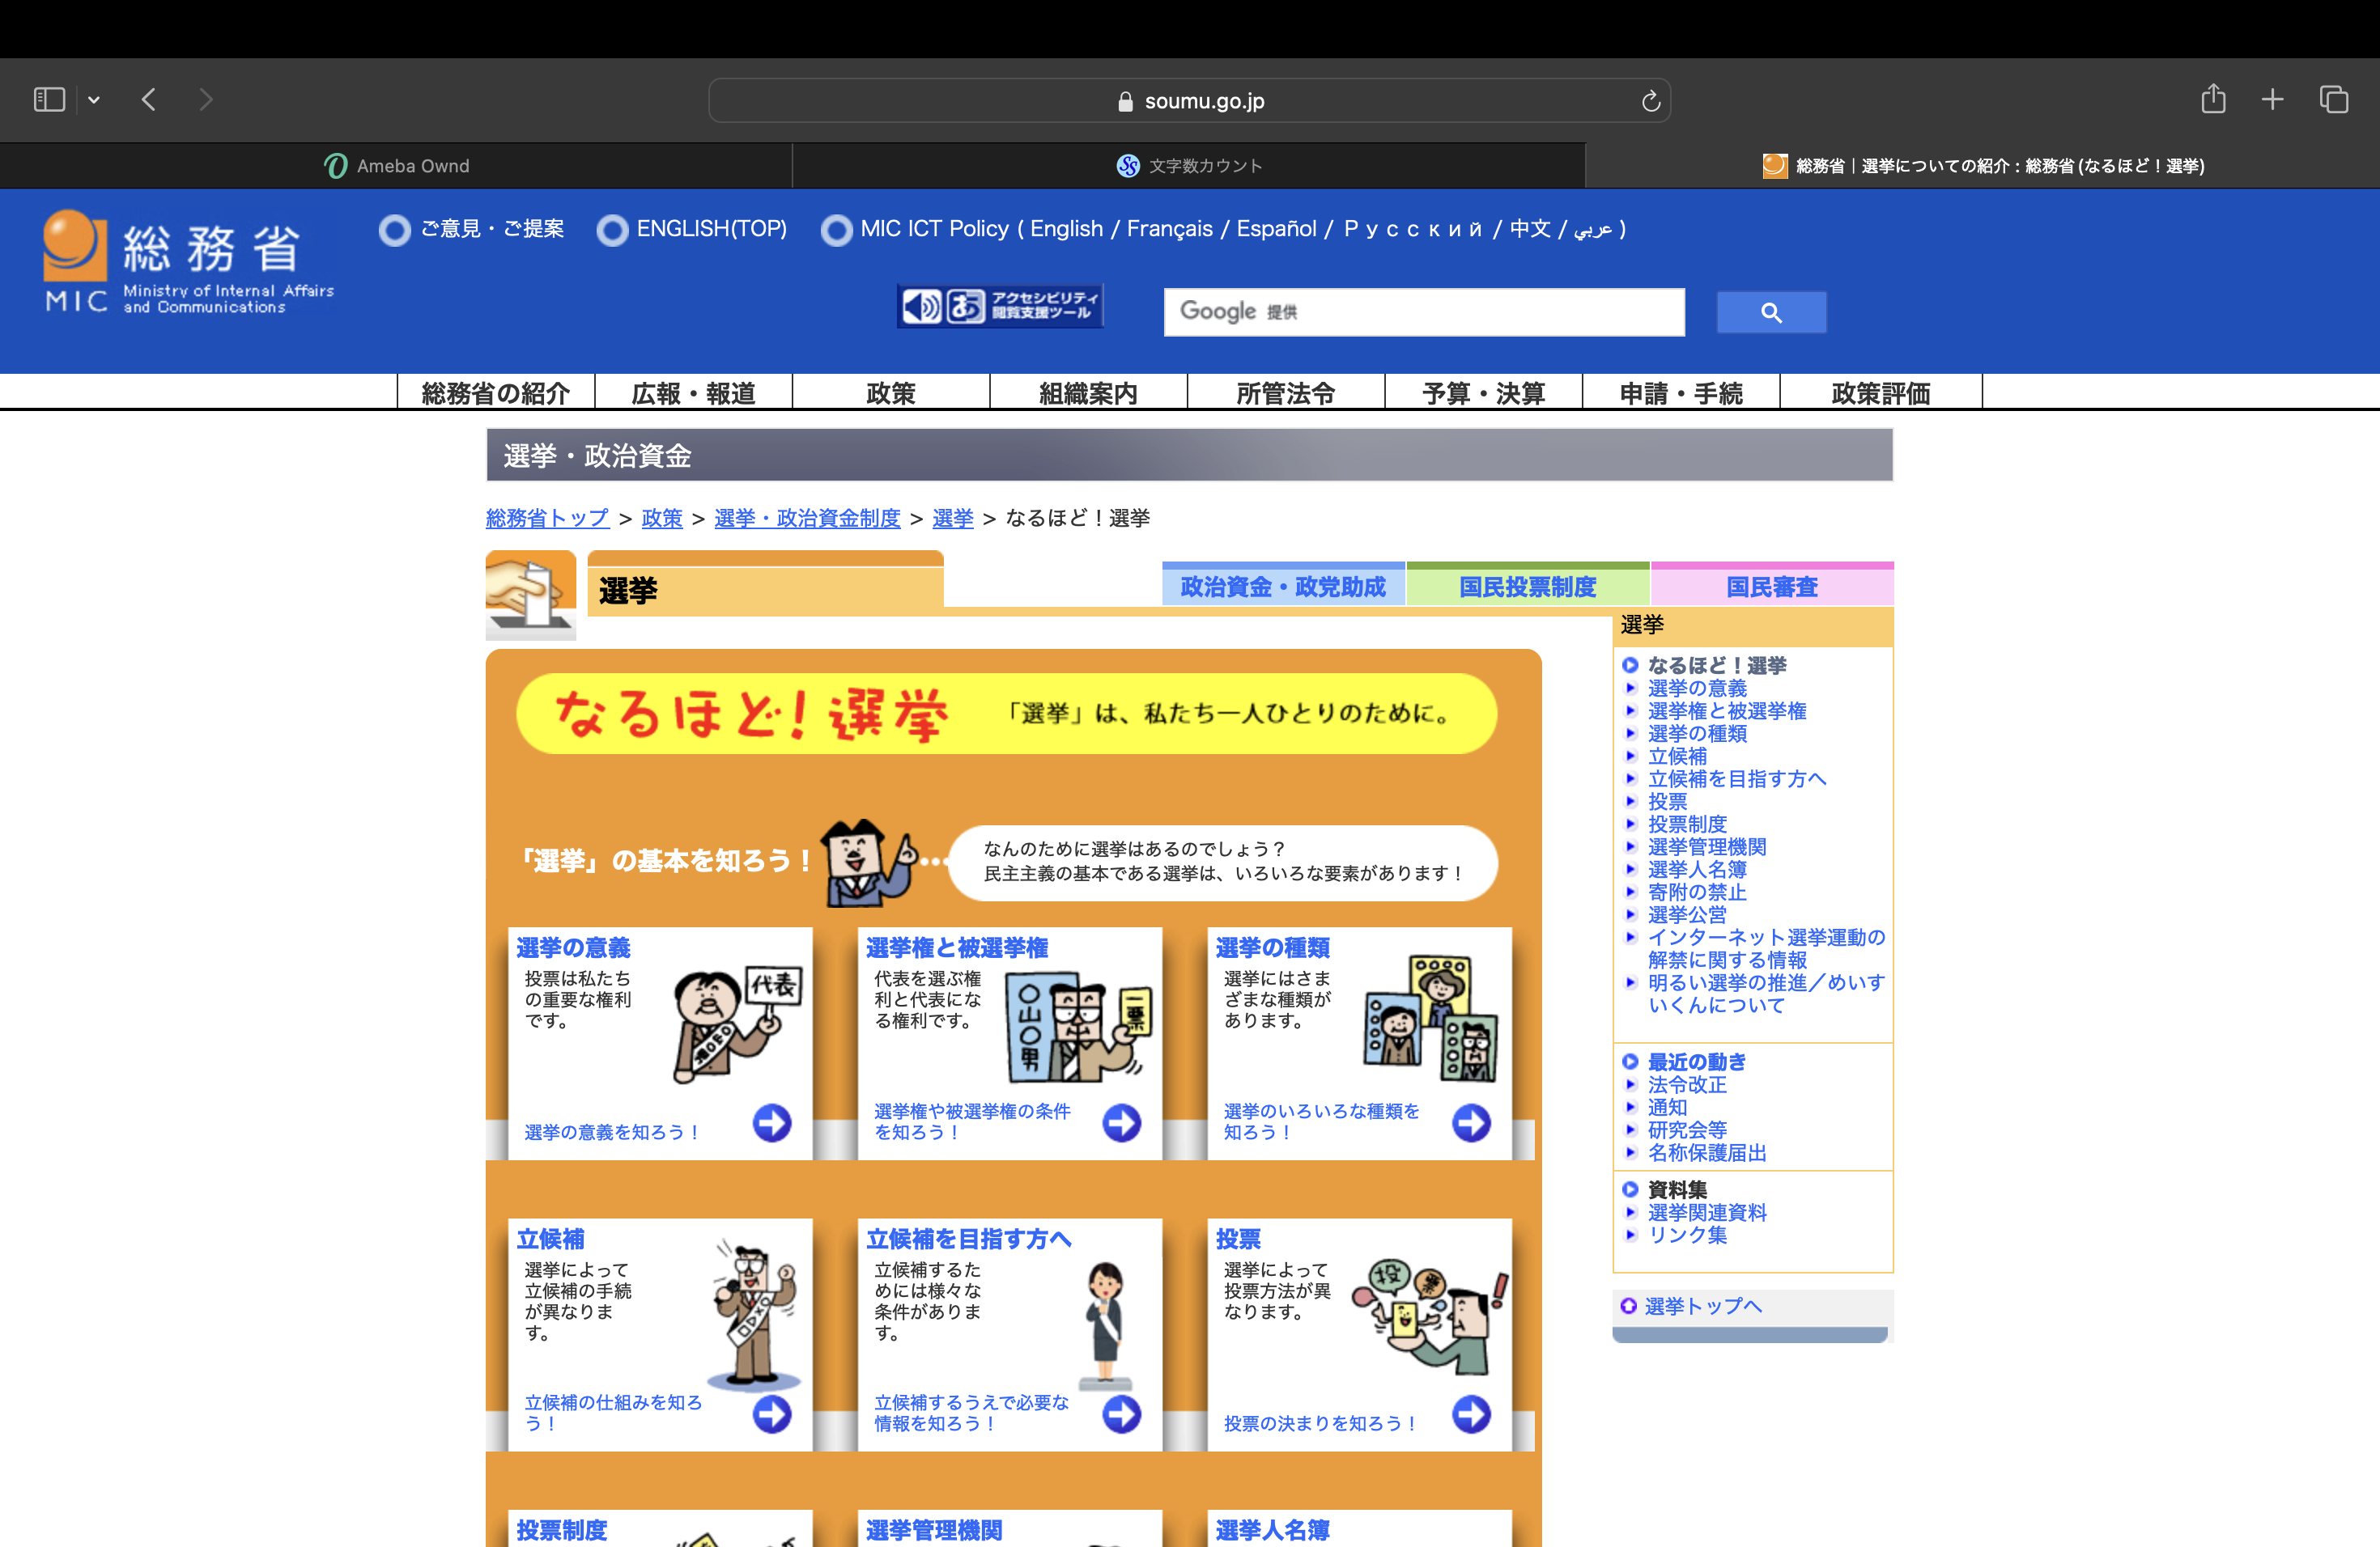Viewport: 2380px width, 1547px height.
Task: Open the 予算・決算 menu
Action: click(1484, 392)
